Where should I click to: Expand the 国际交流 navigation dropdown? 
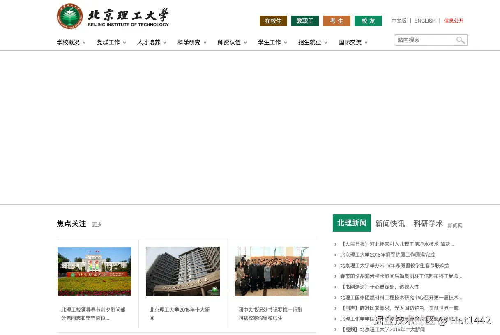click(350, 42)
